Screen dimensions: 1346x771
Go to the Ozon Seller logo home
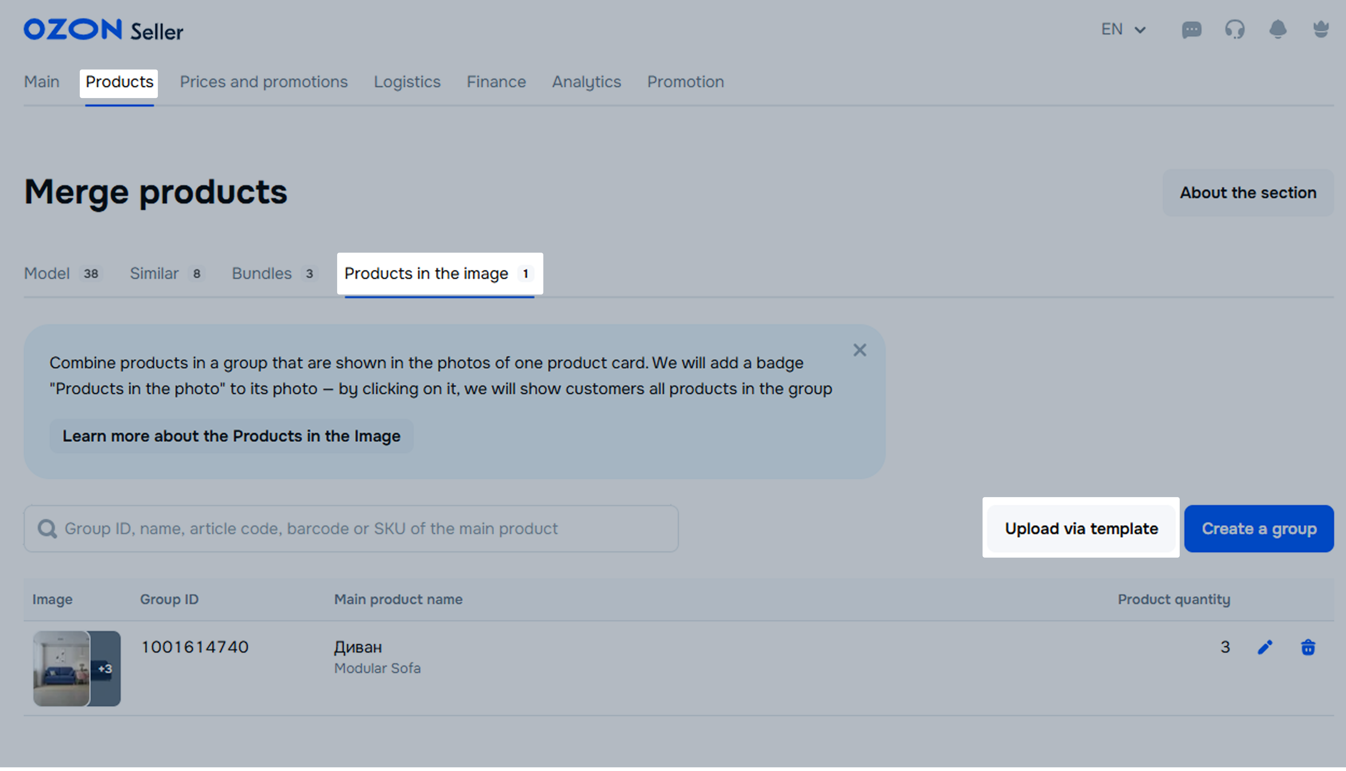[x=103, y=30]
